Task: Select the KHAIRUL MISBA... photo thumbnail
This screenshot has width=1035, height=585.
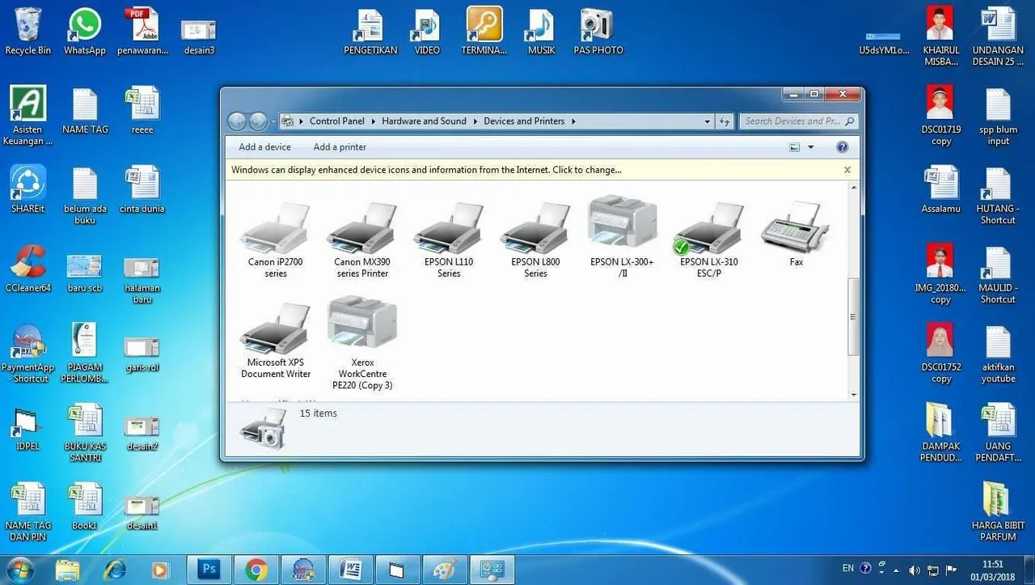Action: (940, 37)
